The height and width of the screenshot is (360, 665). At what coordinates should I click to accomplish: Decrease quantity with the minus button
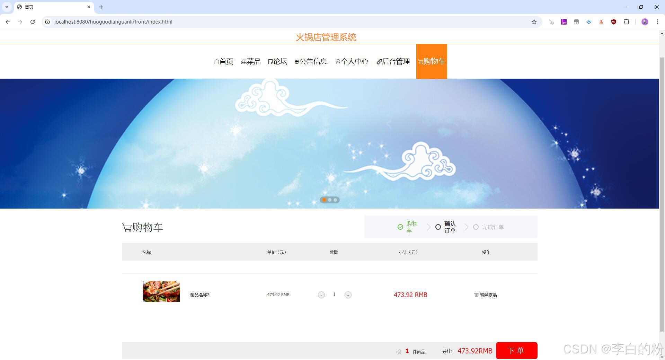click(x=321, y=295)
